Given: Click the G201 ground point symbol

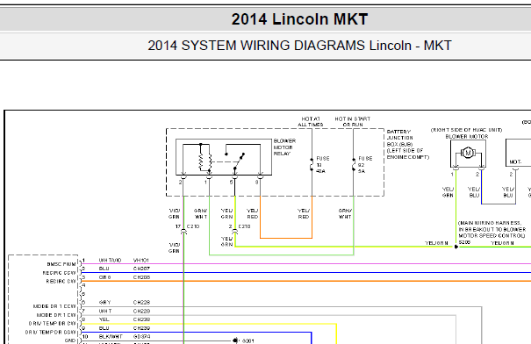Looking at the screenshot, I should (235, 340).
